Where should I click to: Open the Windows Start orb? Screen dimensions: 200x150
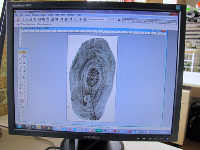19,126
